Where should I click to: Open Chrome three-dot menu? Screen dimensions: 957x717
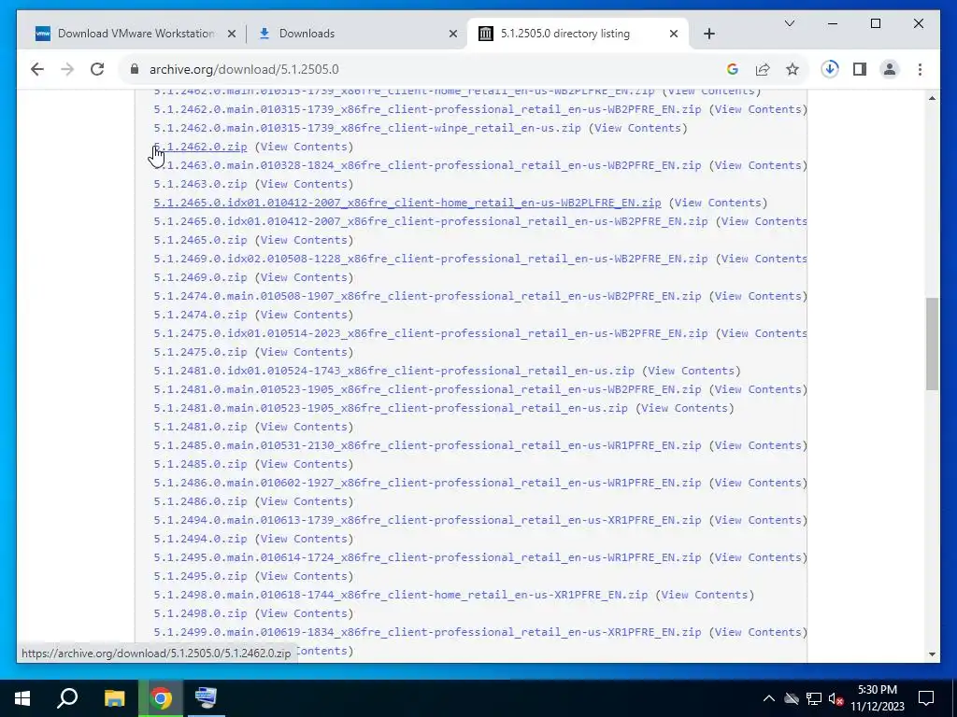920,69
